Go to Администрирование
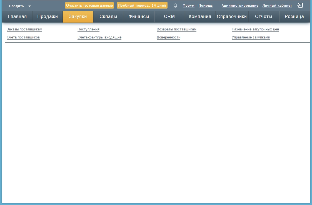 [x=240, y=6]
